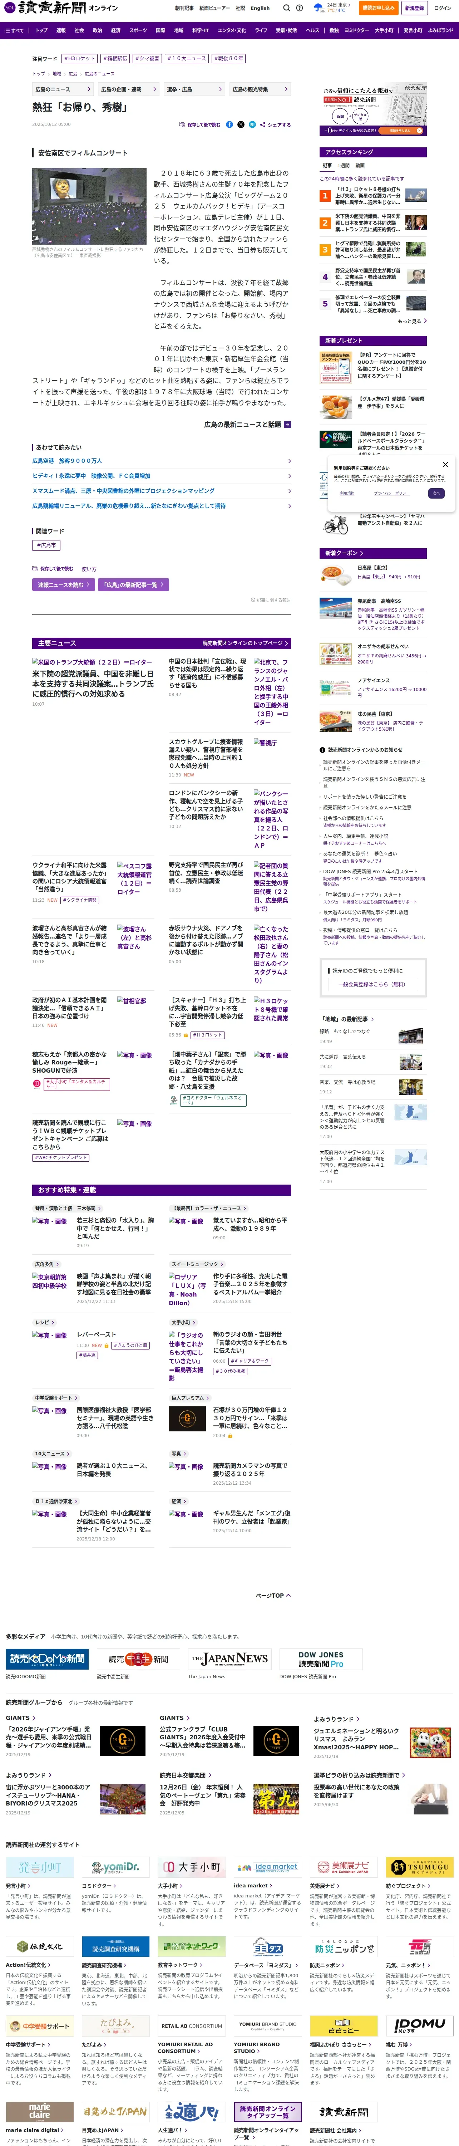Open the hamburger すべて menu
The height and width of the screenshot is (2146, 459).
pyautogui.click(x=14, y=30)
